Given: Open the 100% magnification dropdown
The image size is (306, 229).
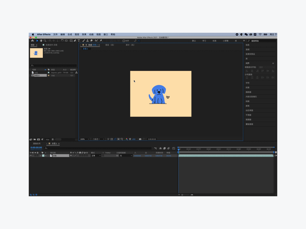Looking at the screenshot, I should [85, 139].
